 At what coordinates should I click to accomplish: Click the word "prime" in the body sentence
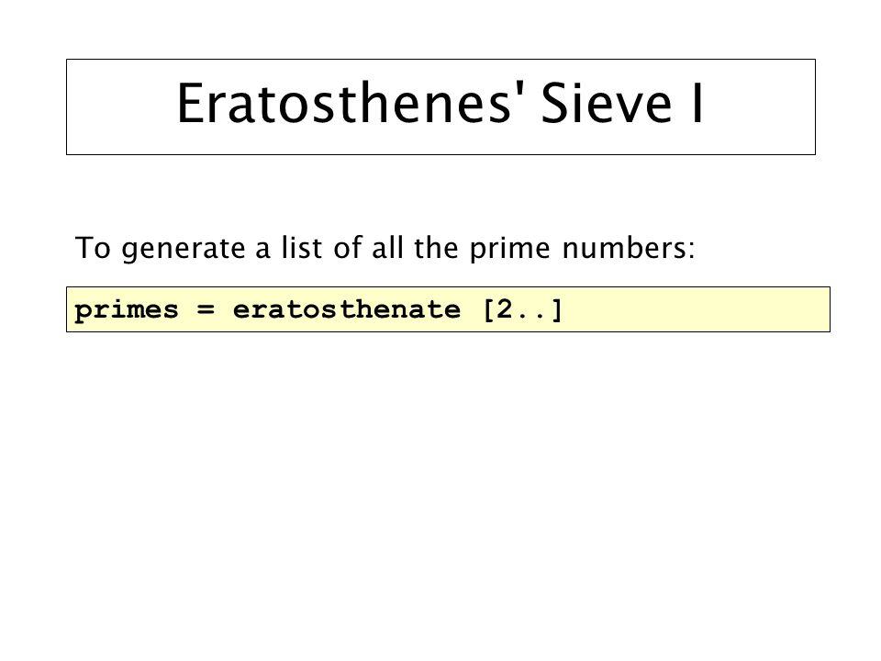pos(509,250)
